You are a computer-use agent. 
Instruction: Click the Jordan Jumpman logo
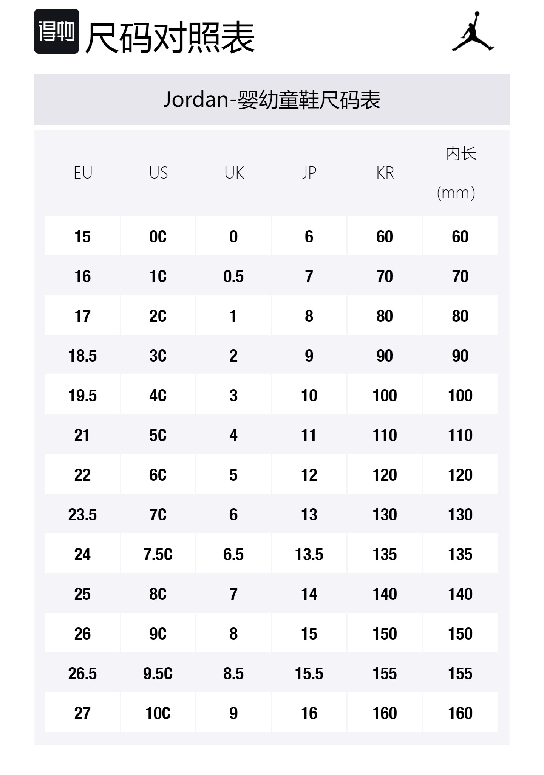tap(473, 31)
